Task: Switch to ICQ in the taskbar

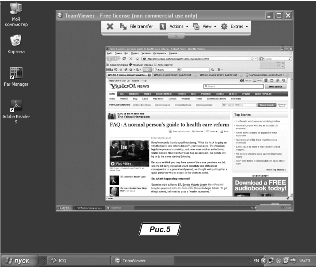Action: [58, 260]
